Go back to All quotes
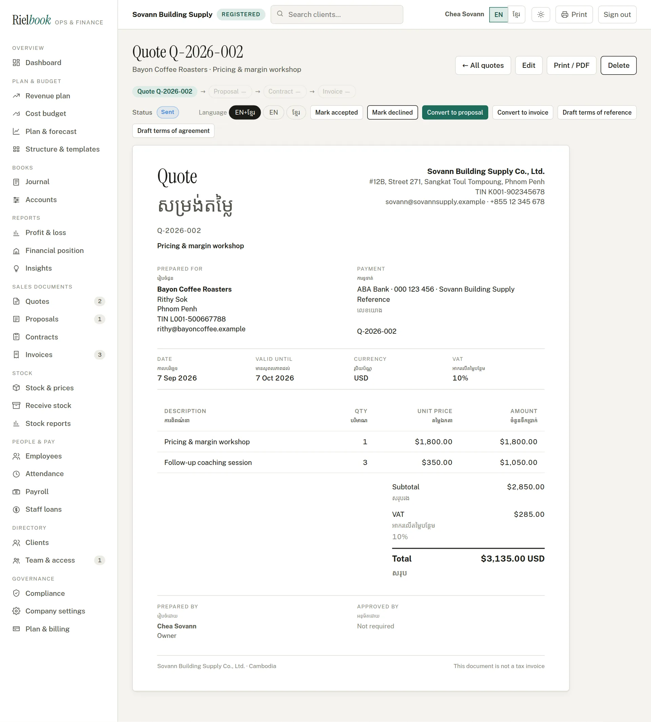651x722 pixels. click(482, 65)
